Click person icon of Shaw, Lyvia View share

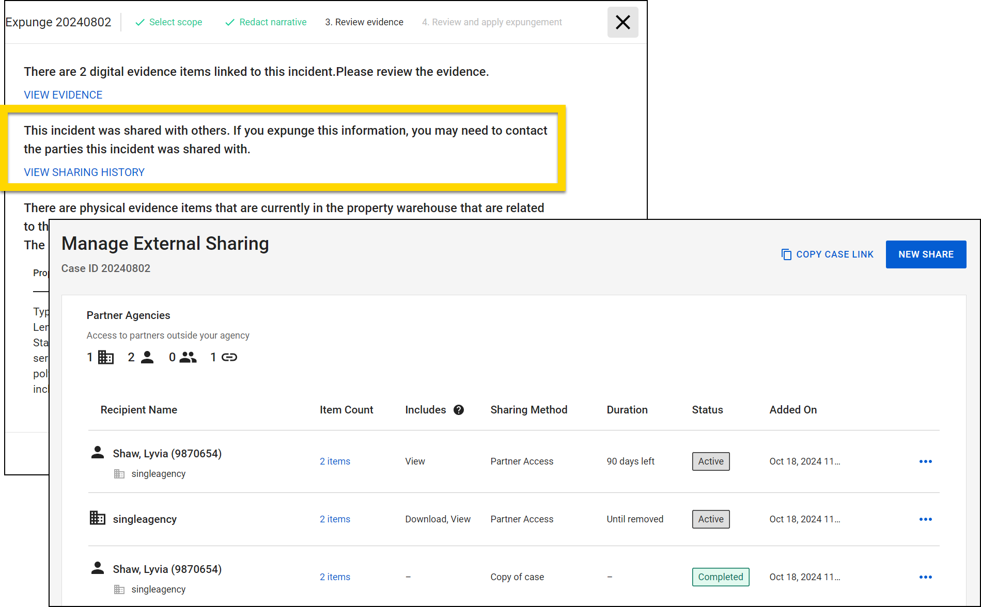(97, 452)
